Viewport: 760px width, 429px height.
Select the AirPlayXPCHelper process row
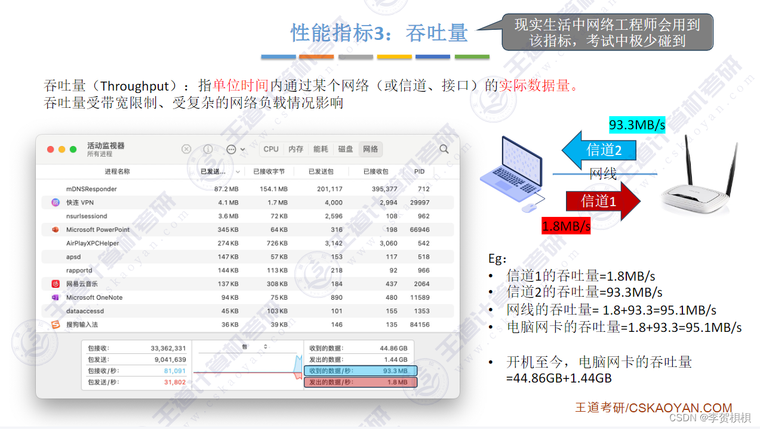tap(248, 243)
